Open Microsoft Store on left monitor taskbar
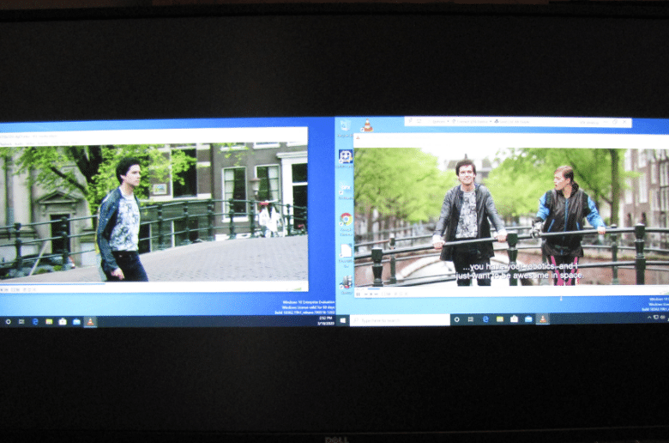This screenshot has height=443, width=669. [x=63, y=322]
